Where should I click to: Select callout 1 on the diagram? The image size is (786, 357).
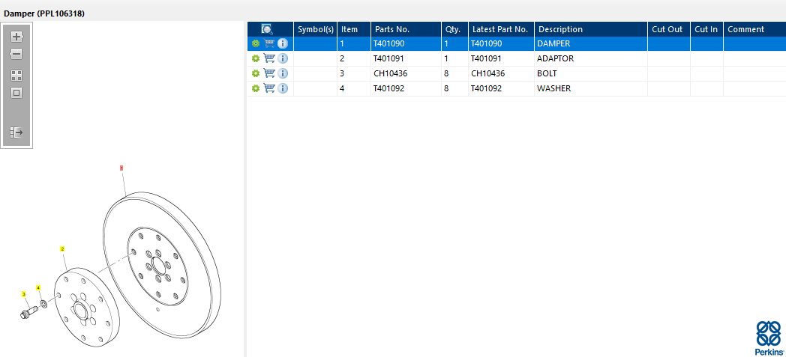pyautogui.click(x=121, y=168)
